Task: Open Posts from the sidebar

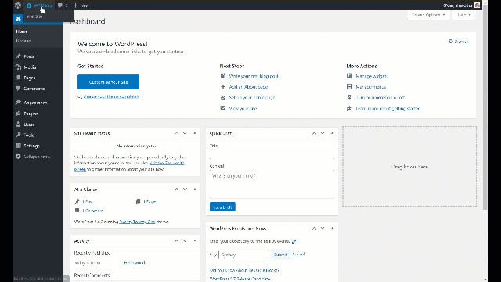Action: point(28,56)
